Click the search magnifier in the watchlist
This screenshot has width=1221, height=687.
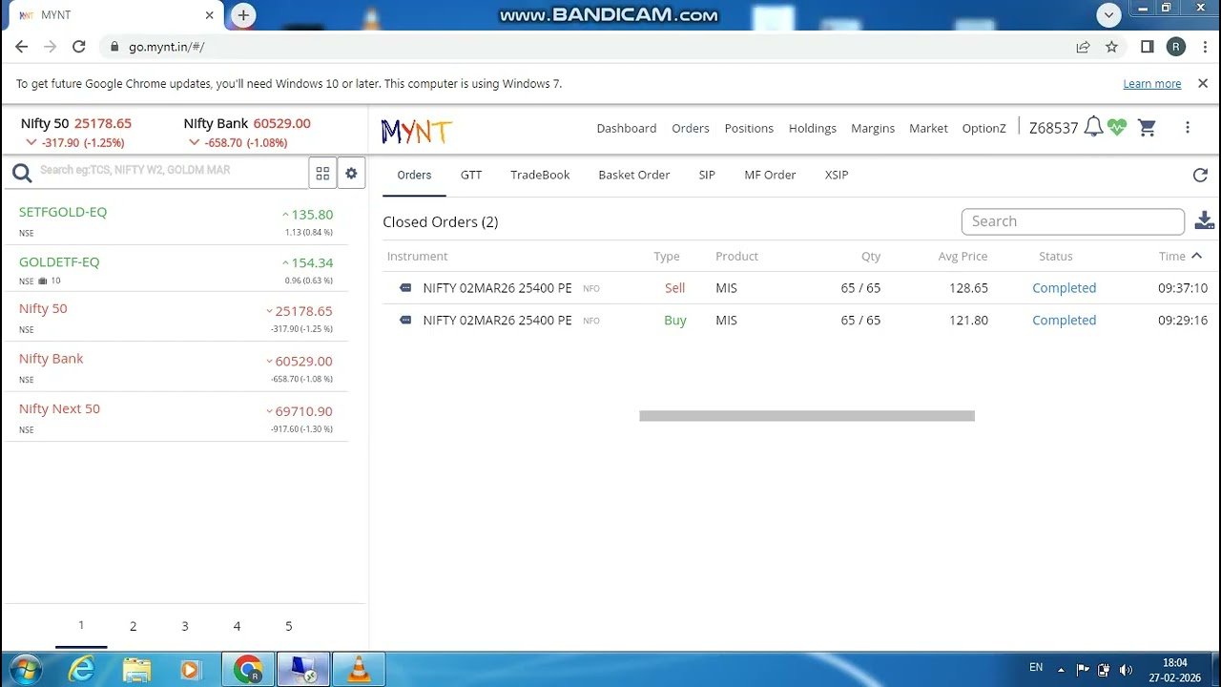[x=22, y=172]
